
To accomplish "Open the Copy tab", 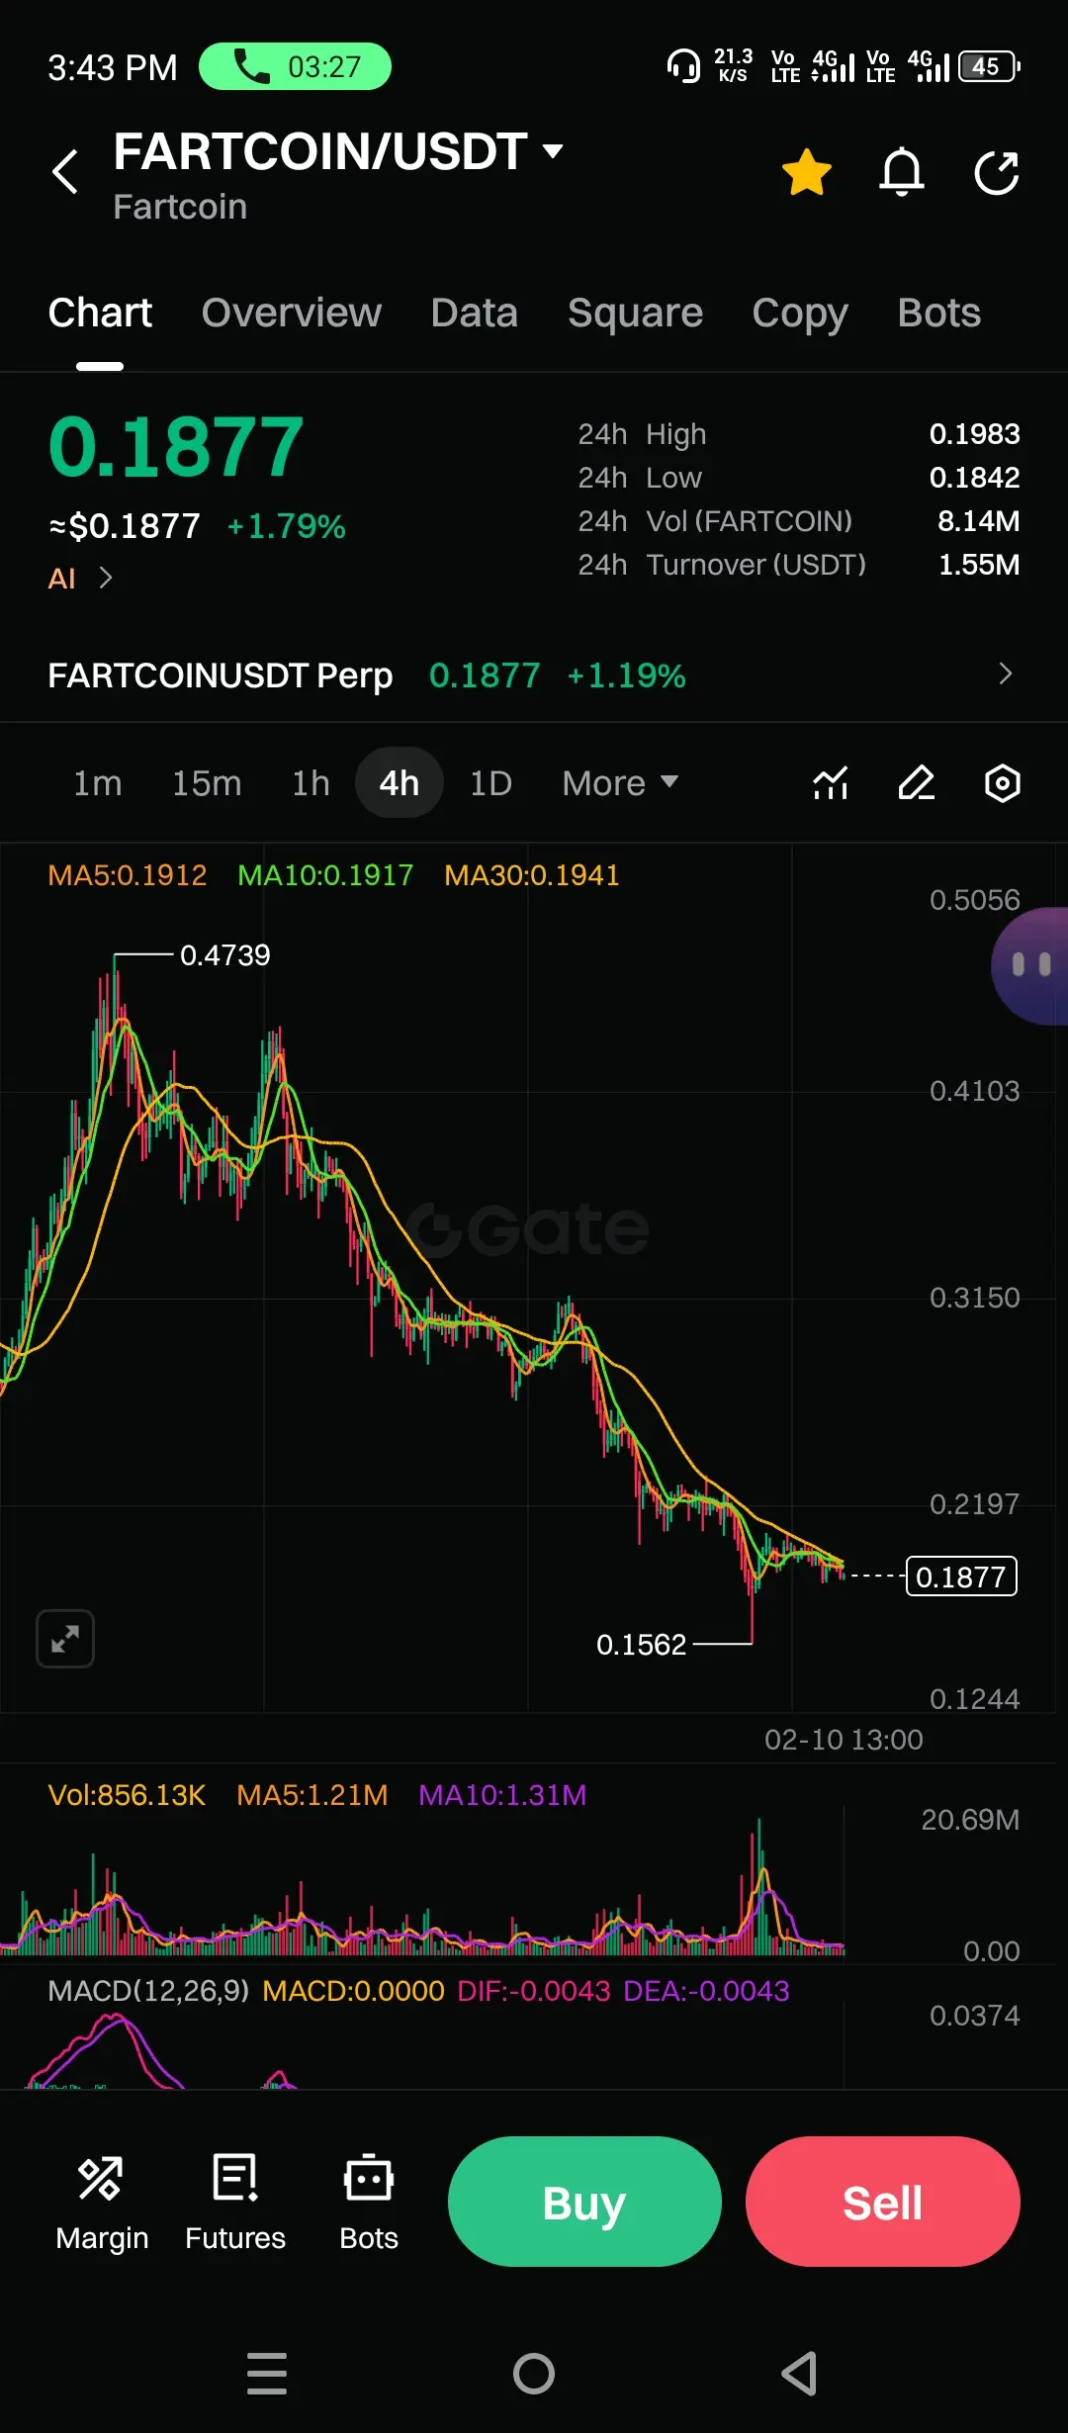I will [800, 315].
